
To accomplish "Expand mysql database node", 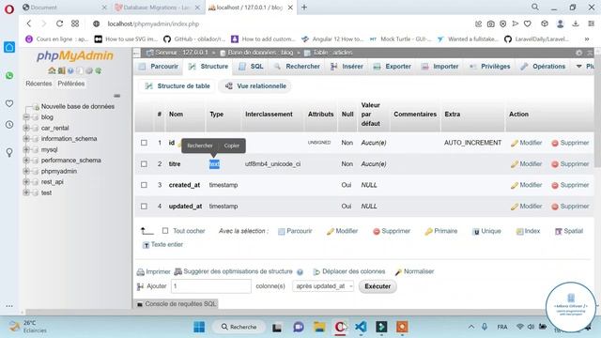I will tap(26, 149).
